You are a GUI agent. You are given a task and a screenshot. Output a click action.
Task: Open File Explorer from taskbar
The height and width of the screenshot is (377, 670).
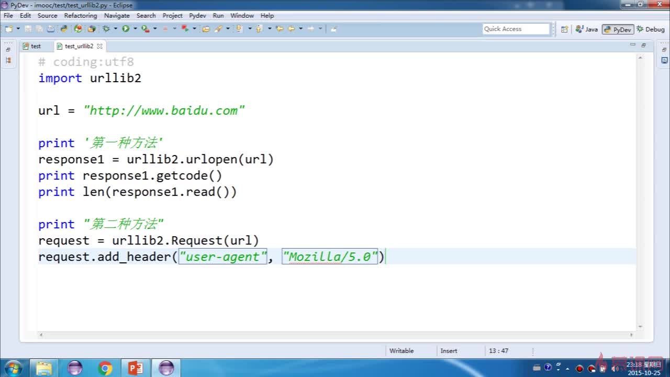click(44, 368)
